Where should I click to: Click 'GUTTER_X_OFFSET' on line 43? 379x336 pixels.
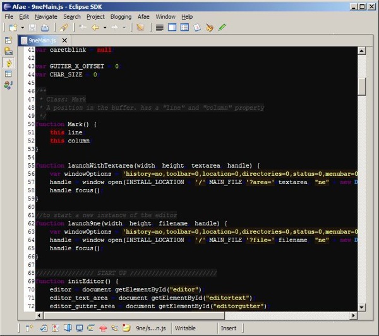click(x=77, y=66)
